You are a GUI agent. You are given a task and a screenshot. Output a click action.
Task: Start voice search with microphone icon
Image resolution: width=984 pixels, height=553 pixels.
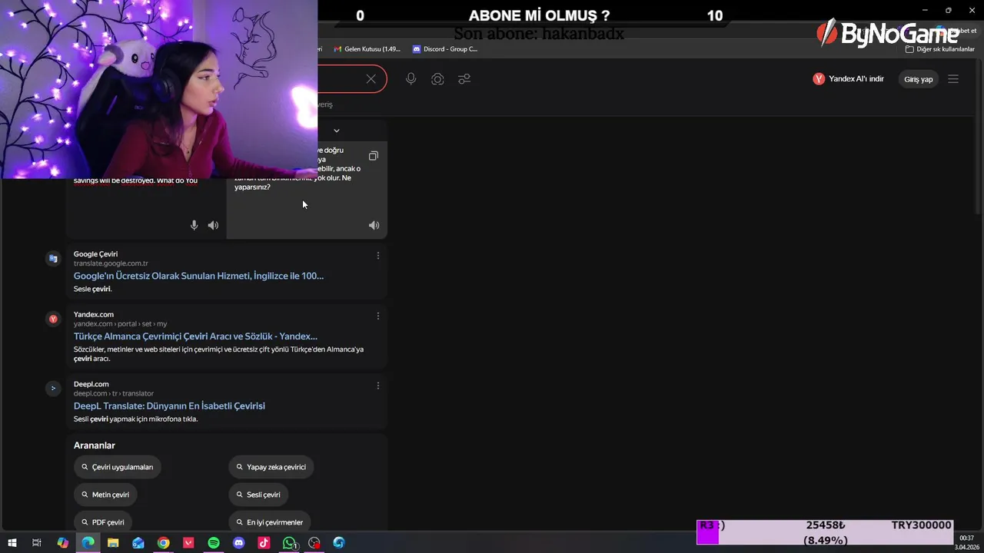click(x=411, y=79)
